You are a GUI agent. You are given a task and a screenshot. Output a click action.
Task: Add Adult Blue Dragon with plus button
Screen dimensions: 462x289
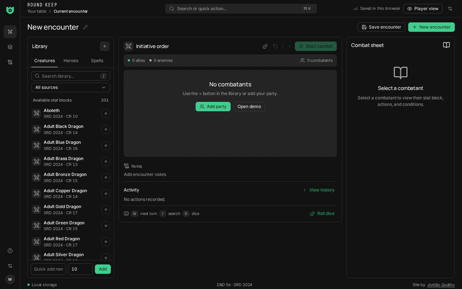(x=106, y=146)
